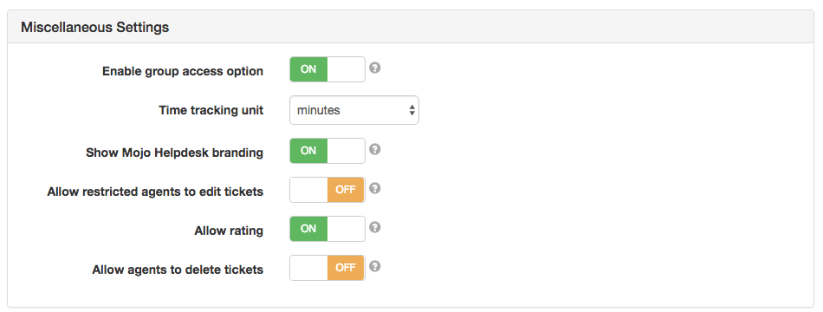Click the arrows on the minutes select box
Viewport: 823px width, 312px height.
(x=411, y=110)
